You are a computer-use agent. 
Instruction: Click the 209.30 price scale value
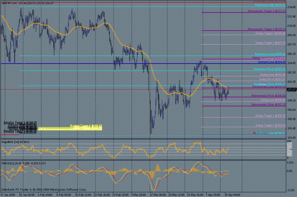[x=291, y=35]
